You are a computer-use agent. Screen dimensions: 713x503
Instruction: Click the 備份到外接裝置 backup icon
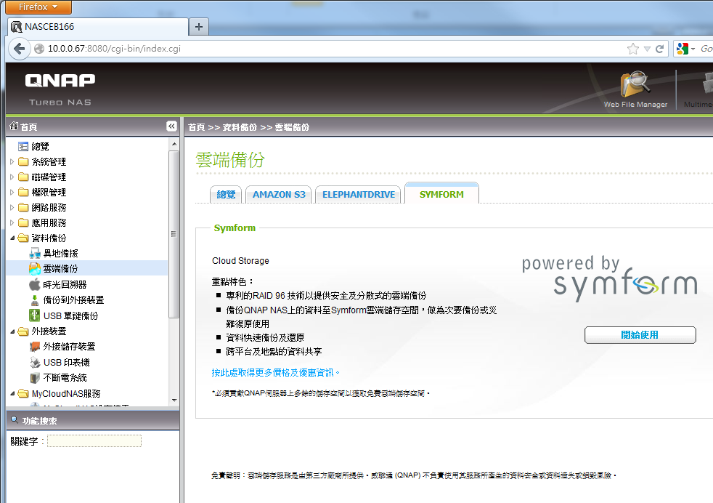[35, 300]
